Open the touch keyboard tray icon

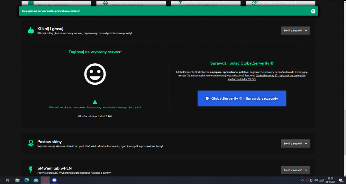(321, 180)
